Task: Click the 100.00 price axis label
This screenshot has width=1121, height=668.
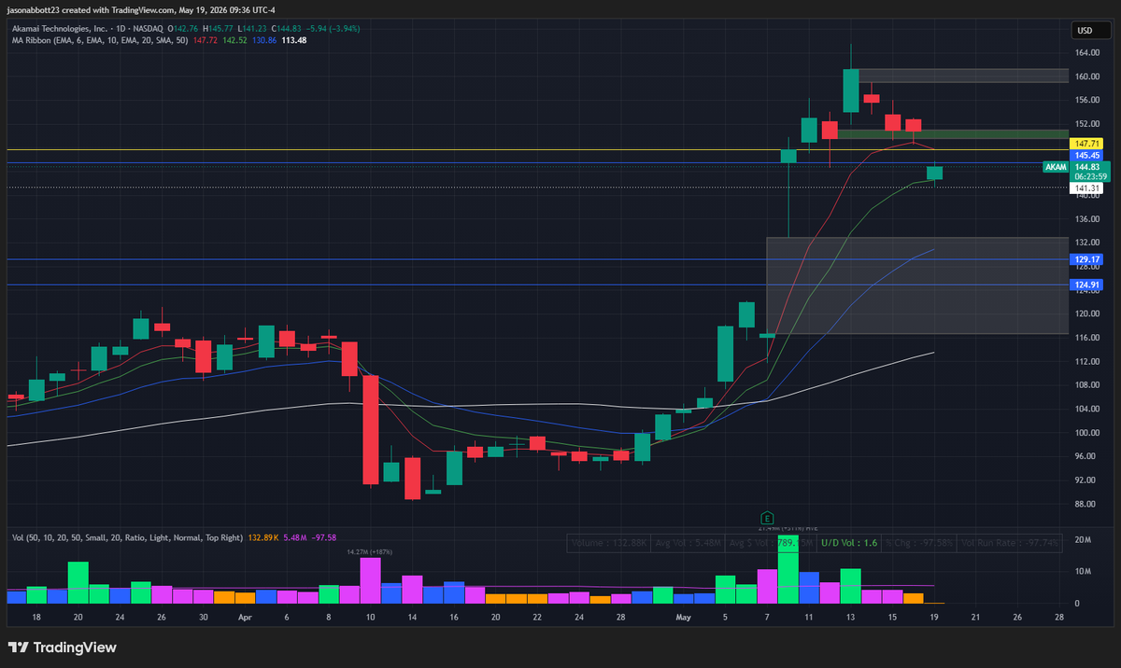Action: point(1086,432)
